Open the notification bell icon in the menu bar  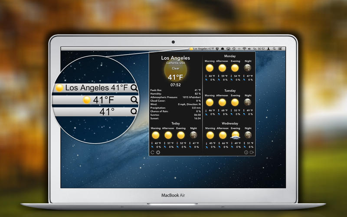(223, 49)
